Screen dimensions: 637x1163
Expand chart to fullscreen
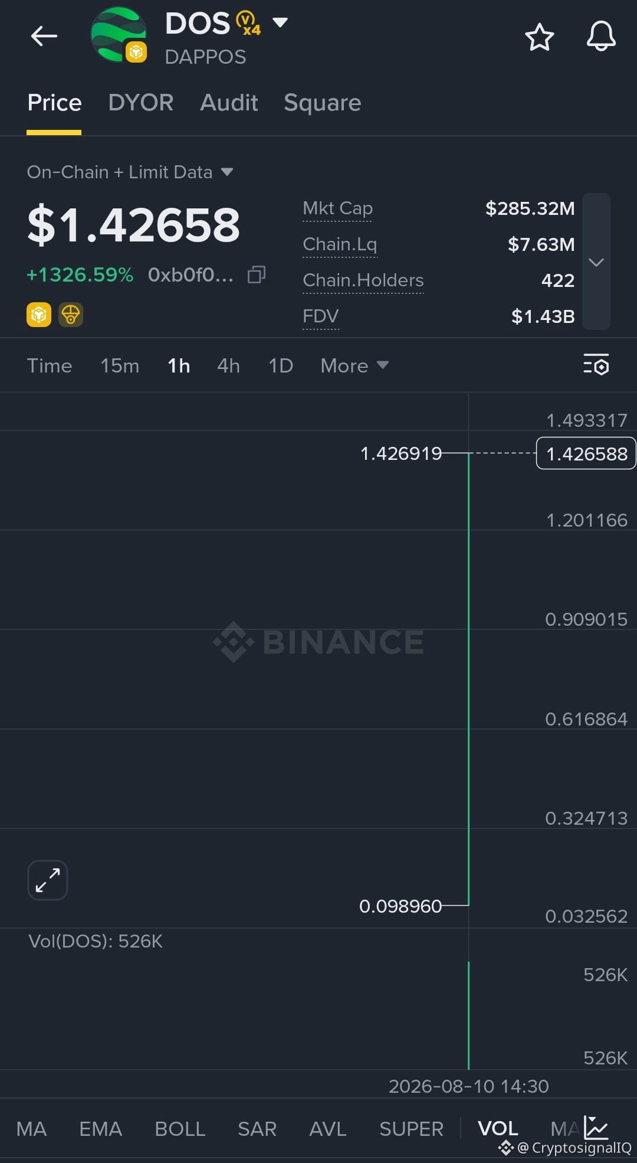click(48, 880)
